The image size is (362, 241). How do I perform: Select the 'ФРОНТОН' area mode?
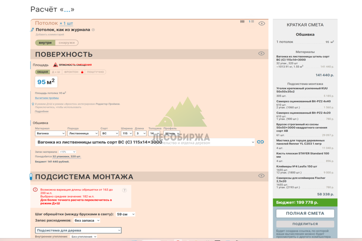pyautogui.click(x=71, y=72)
